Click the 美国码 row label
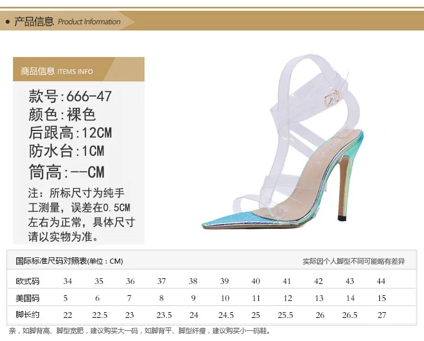This screenshot has height=341, width=424. [28, 298]
